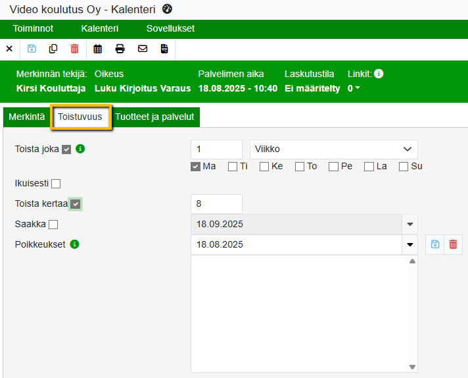Viewport: 468px width, 378px height.
Task: Click the repeat count field showing 8
Action: pos(216,204)
